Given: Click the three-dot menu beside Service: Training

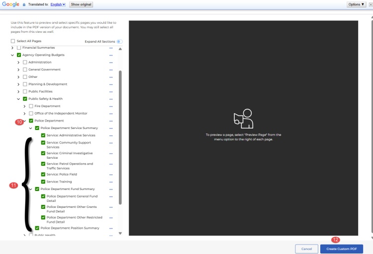Looking at the screenshot, I should click(111, 182).
